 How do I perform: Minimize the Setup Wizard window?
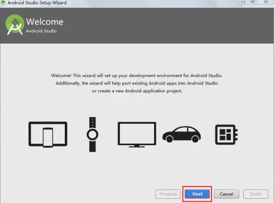pos(243,2)
